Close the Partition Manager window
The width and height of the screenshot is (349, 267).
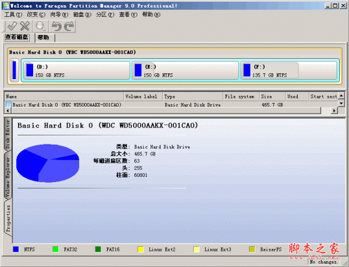[x=343, y=6]
